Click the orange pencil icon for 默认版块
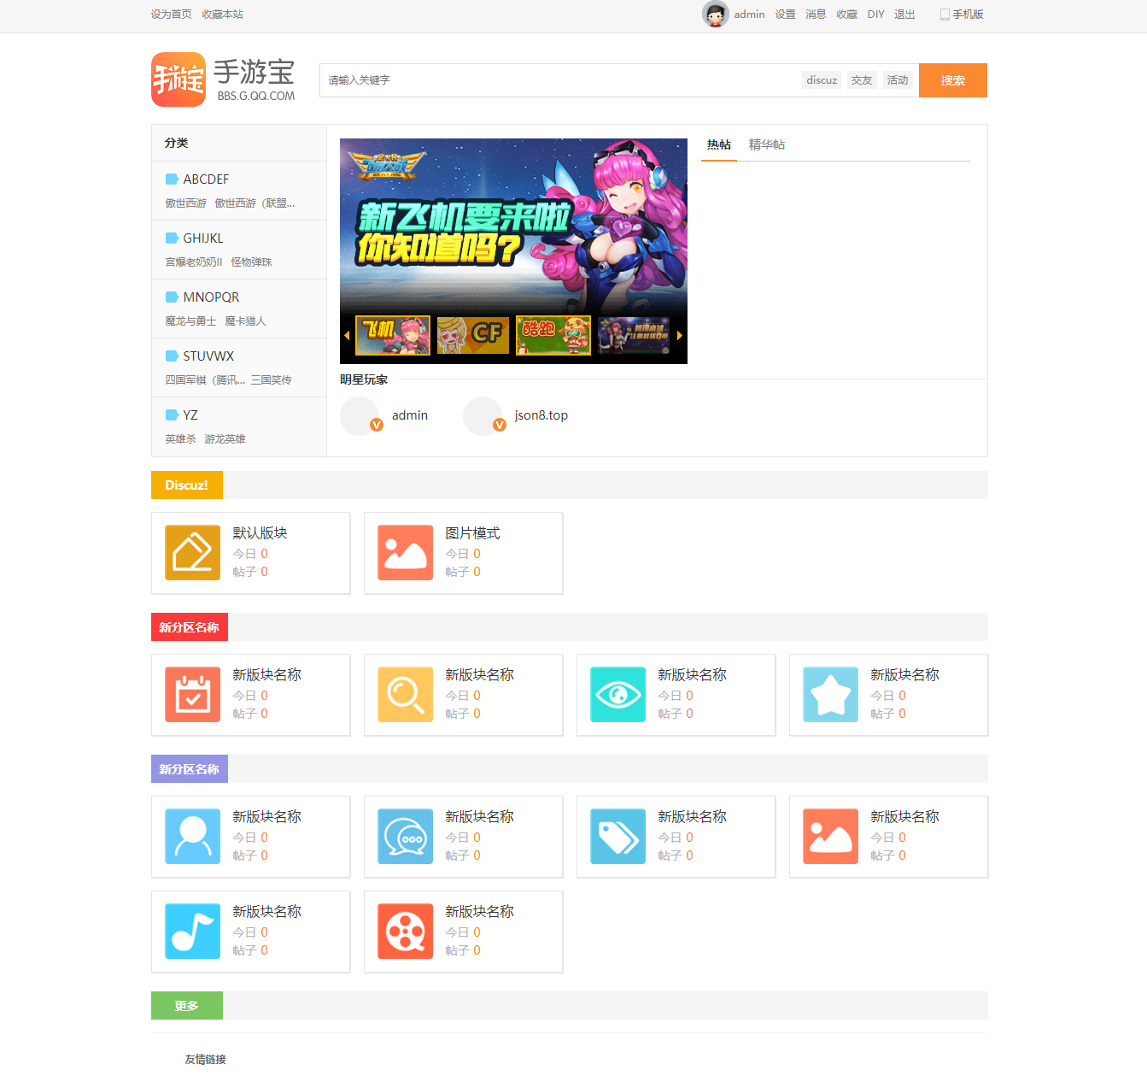The width and height of the screenshot is (1147, 1076). coord(192,553)
